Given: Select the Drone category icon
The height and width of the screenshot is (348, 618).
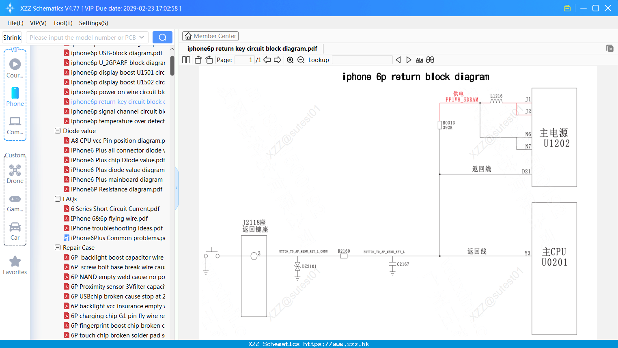Looking at the screenshot, I should point(15,174).
